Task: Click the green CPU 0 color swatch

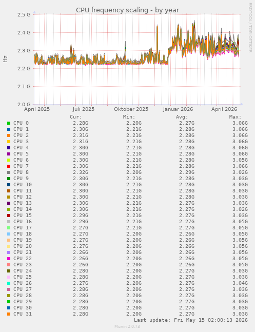Action: [9, 123]
